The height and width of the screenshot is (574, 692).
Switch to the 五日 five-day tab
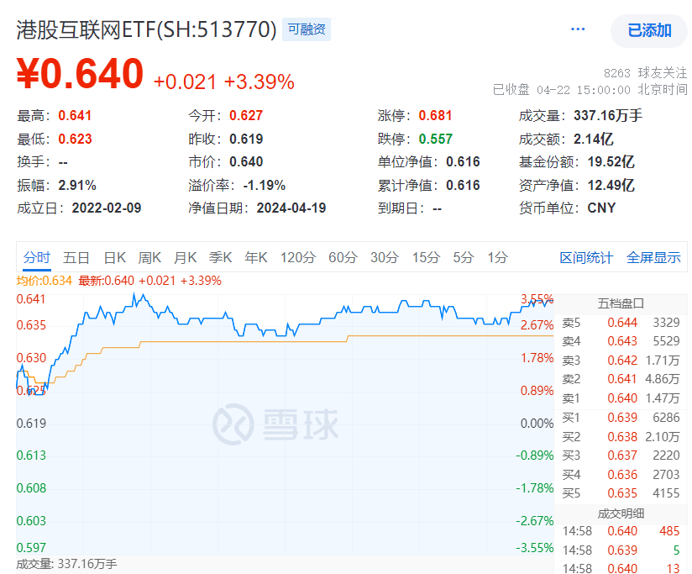tap(76, 258)
